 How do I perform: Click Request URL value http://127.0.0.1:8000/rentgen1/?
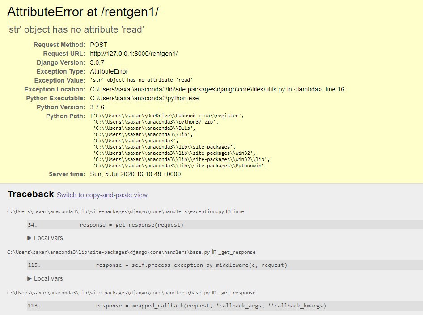coord(134,54)
